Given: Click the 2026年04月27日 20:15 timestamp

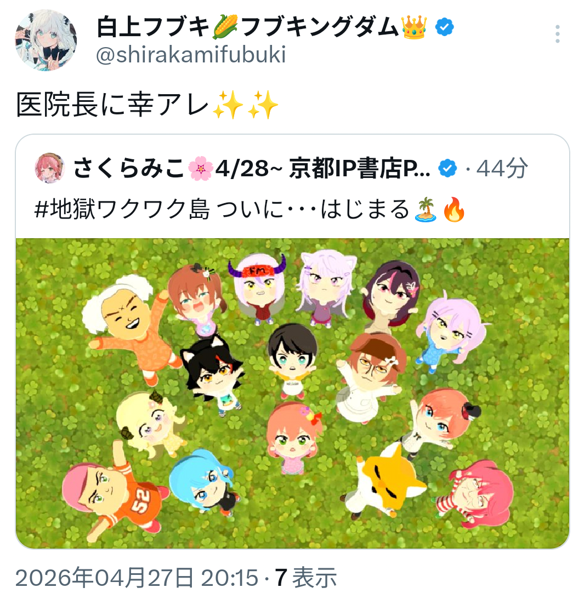Looking at the screenshot, I should tap(137, 578).
